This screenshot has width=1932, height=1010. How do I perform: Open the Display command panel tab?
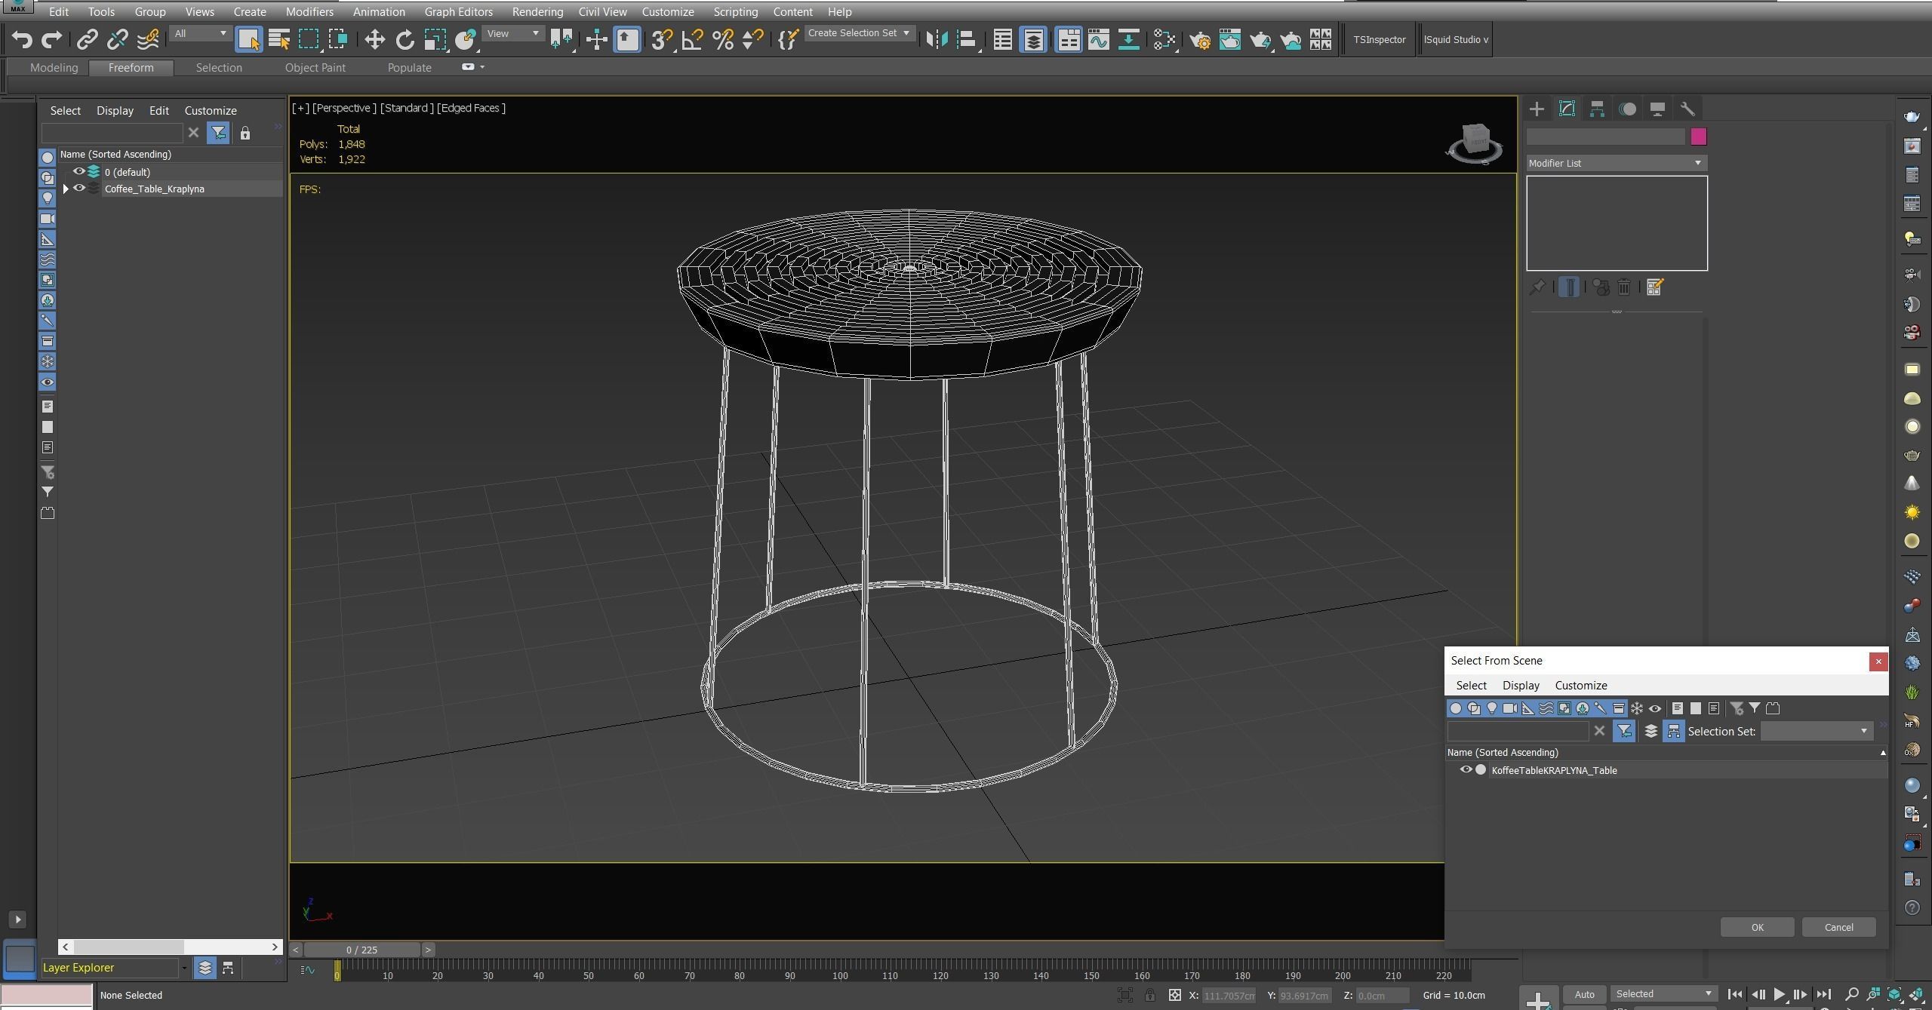(x=1657, y=109)
